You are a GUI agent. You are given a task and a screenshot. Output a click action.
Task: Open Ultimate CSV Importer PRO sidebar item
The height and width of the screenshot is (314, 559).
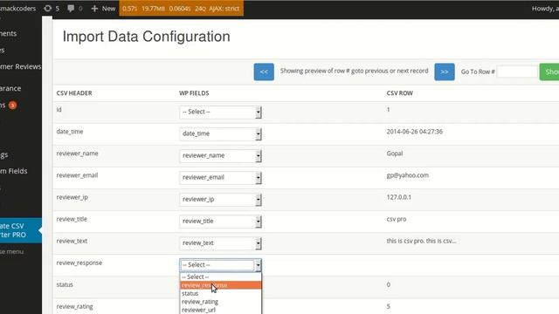pyautogui.click(x=21, y=230)
